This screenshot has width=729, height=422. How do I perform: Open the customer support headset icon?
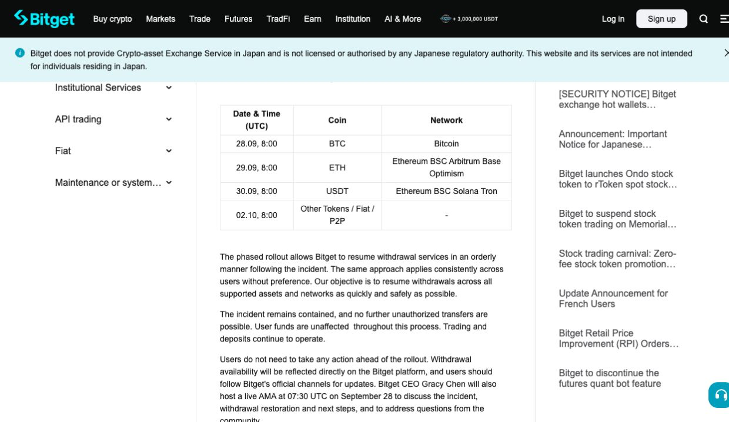coord(720,395)
